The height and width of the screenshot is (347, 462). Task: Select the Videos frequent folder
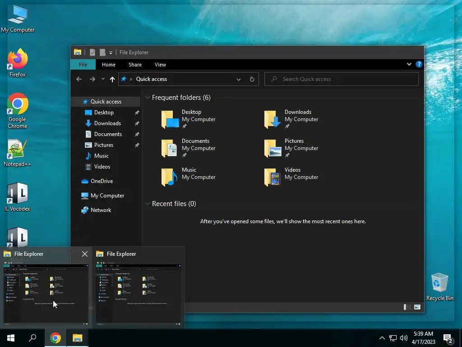tap(291, 177)
